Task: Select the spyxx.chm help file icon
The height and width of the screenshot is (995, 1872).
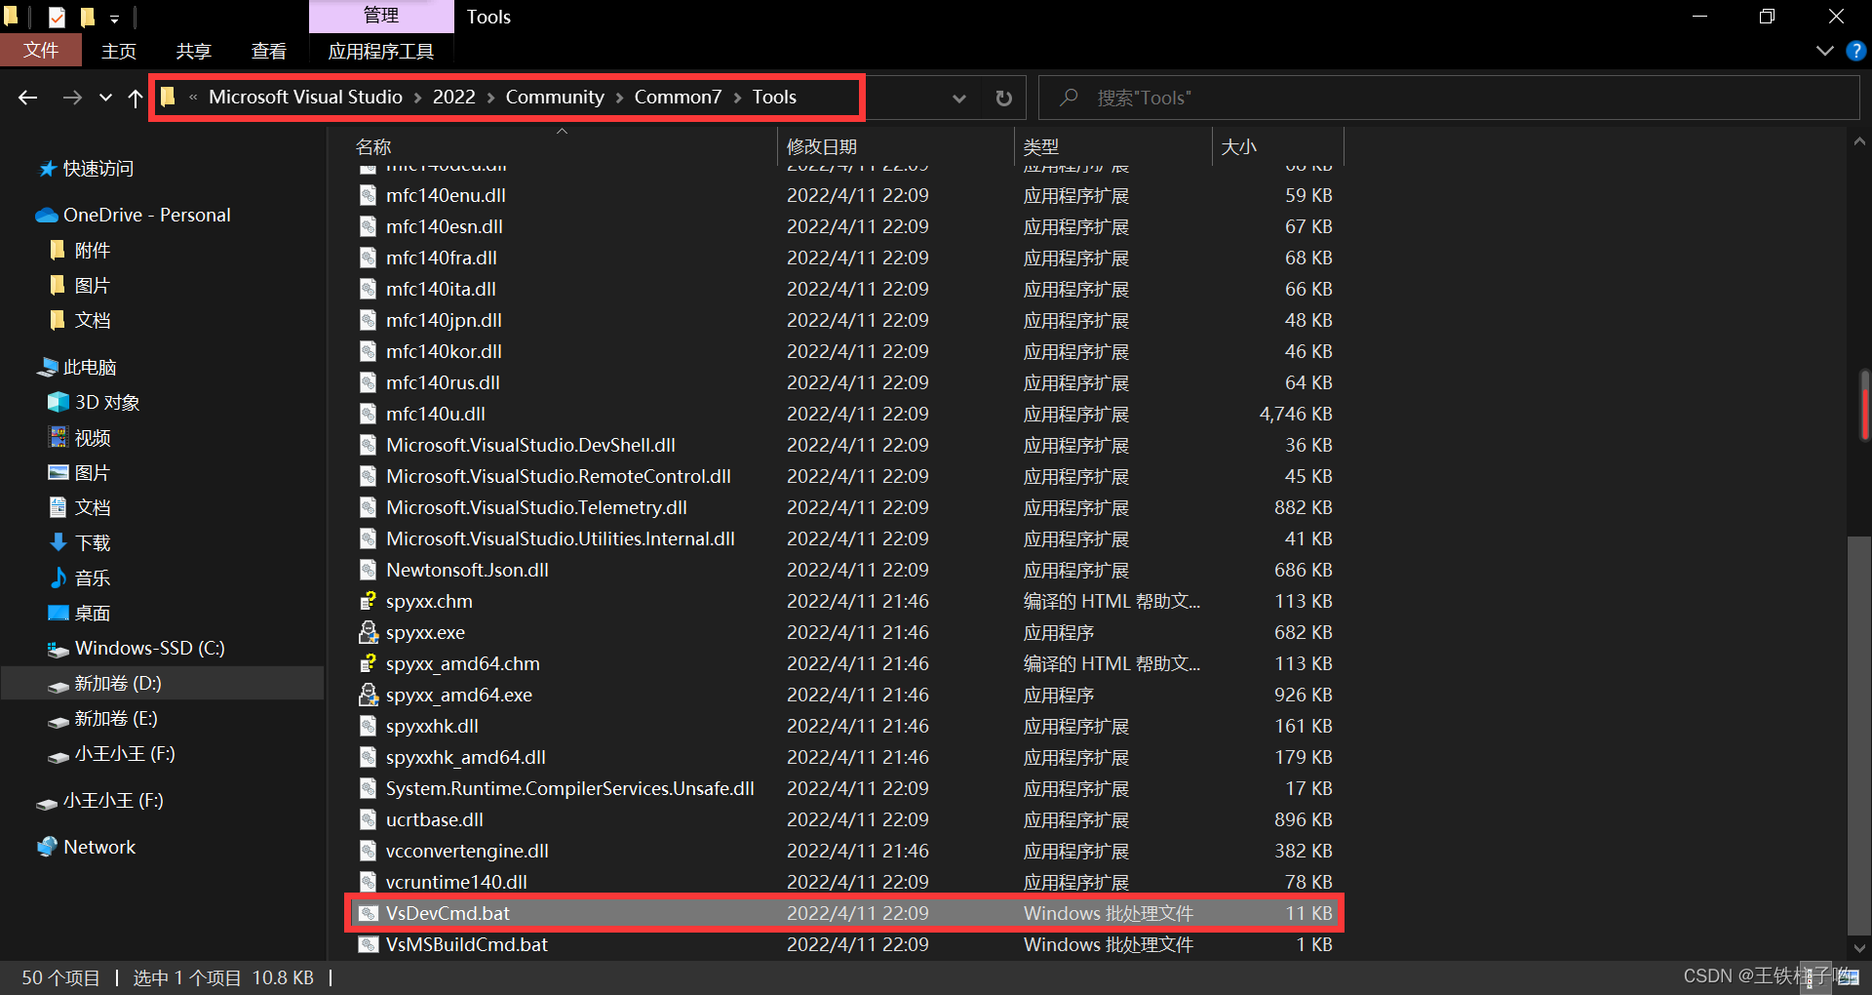Action: point(368,601)
